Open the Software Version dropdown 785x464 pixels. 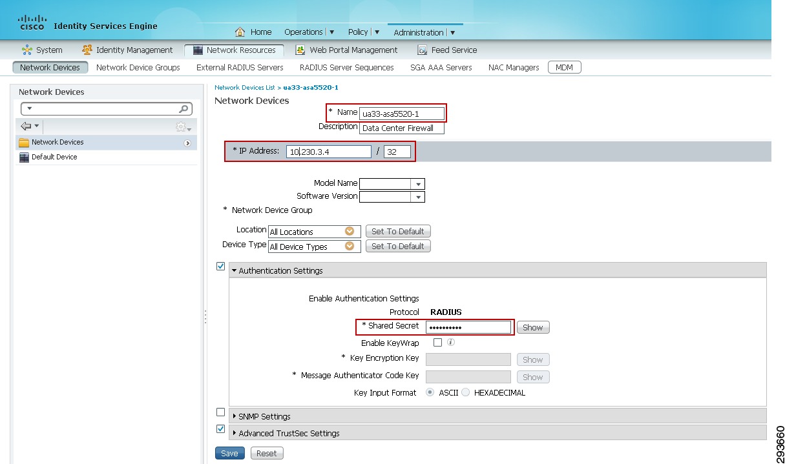[418, 197]
